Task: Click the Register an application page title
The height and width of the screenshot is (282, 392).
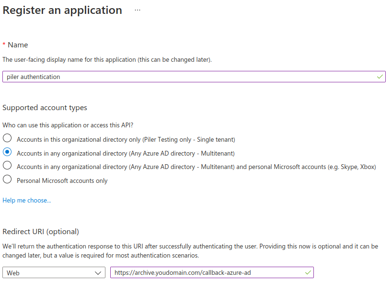Action: pyautogui.click(x=62, y=10)
